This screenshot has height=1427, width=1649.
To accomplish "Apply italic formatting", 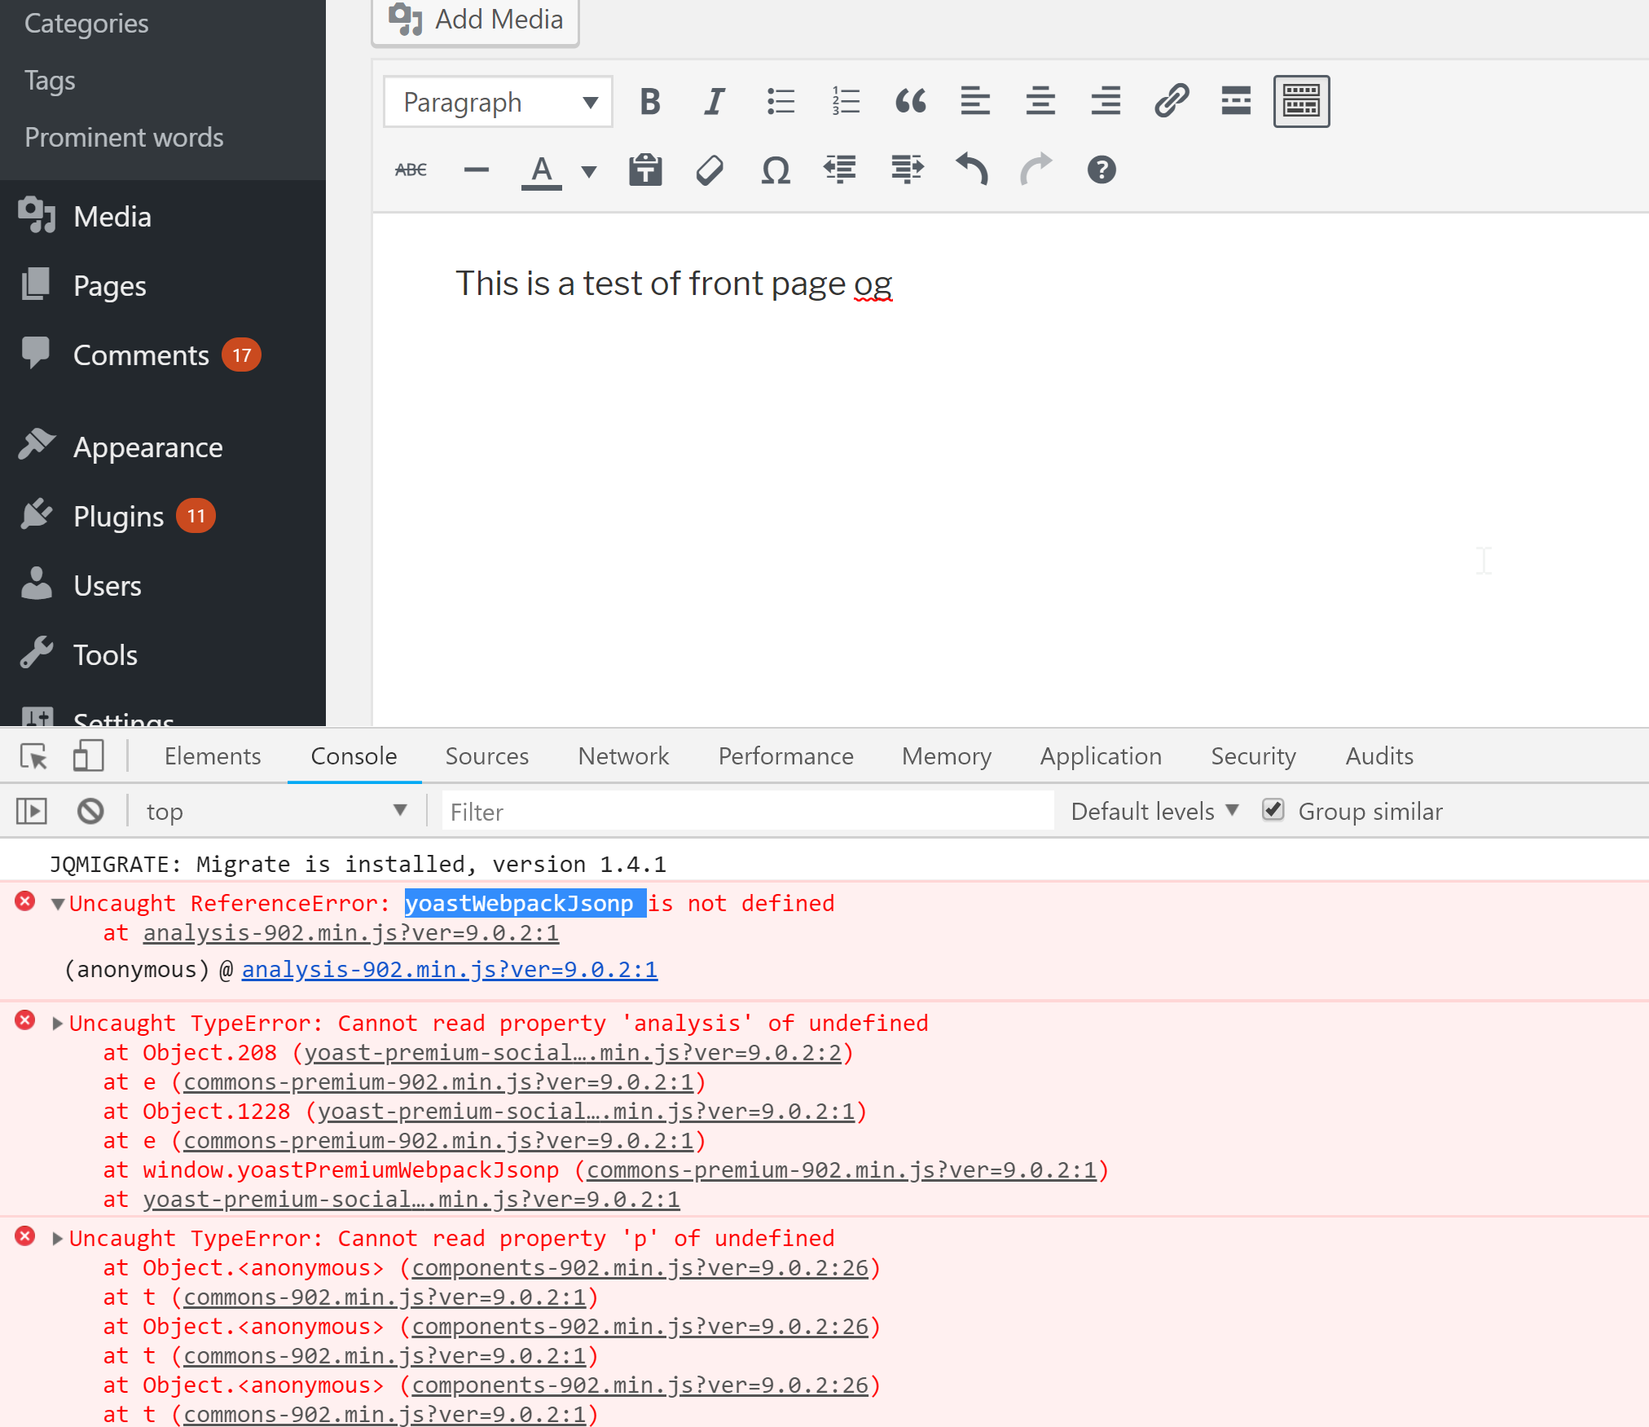I will tap(715, 102).
